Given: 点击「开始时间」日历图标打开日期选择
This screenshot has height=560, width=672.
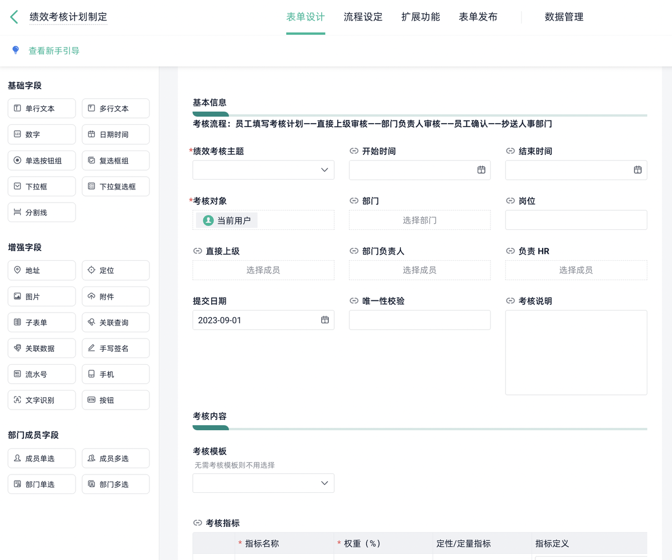Looking at the screenshot, I should click(x=481, y=170).
